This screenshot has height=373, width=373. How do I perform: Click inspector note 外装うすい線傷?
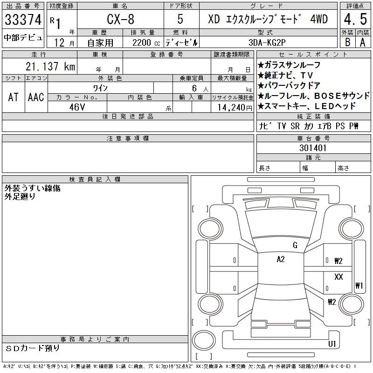[32, 188]
